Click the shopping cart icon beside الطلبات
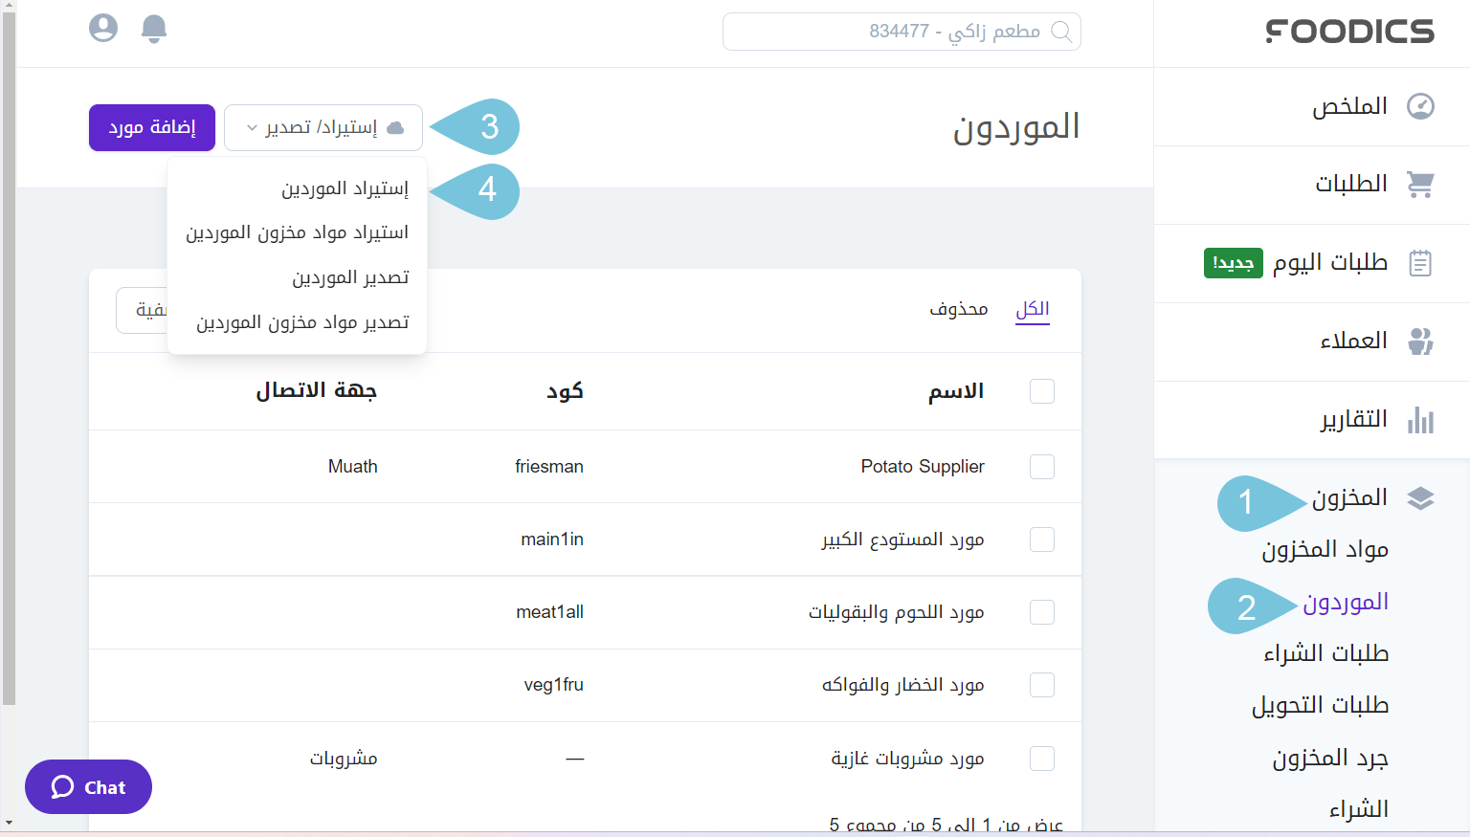This screenshot has height=837, width=1470. (1421, 184)
